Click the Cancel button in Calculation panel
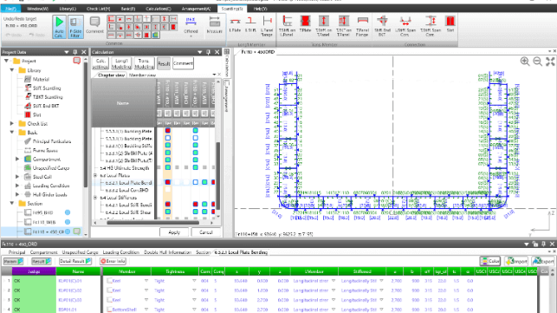Image resolution: width=557 pixels, height=313 pixels. (205, 232)
